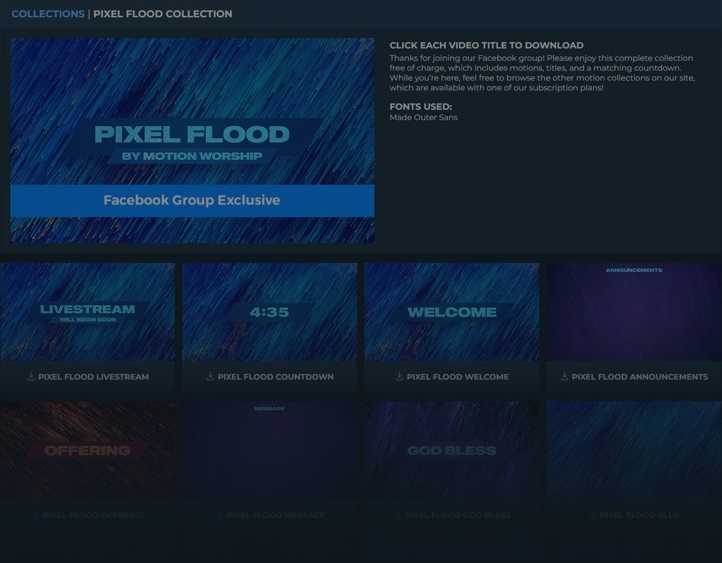The height and width of the screenshot is (563, 722).
Task: Open the 4:35 countdown thumbnail
Action: click(x=270, y=312)
